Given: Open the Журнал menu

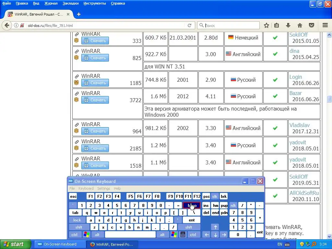Looking at the screenshot, I should click(51, 3).
